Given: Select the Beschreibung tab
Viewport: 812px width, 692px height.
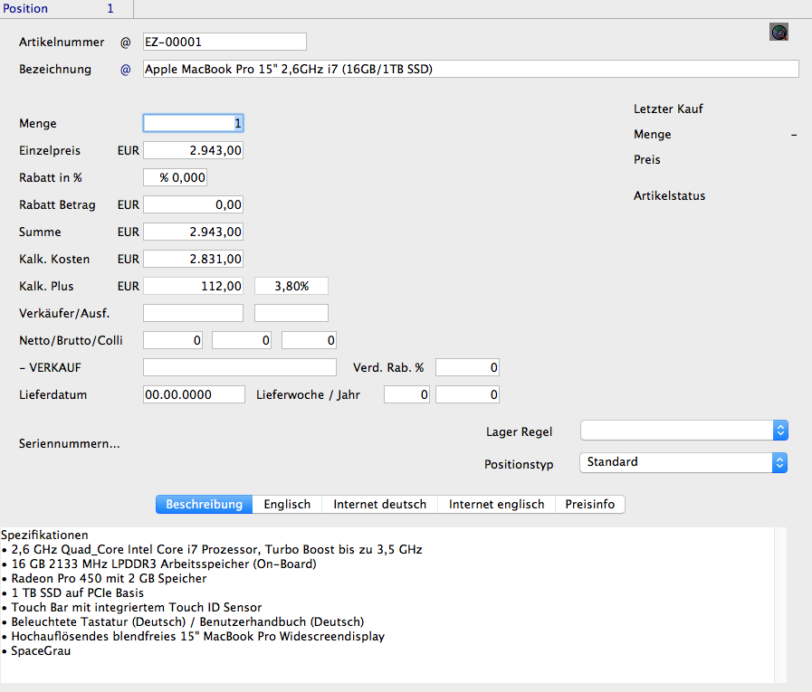Looking at the screenshot, I should tap(204, 504).
